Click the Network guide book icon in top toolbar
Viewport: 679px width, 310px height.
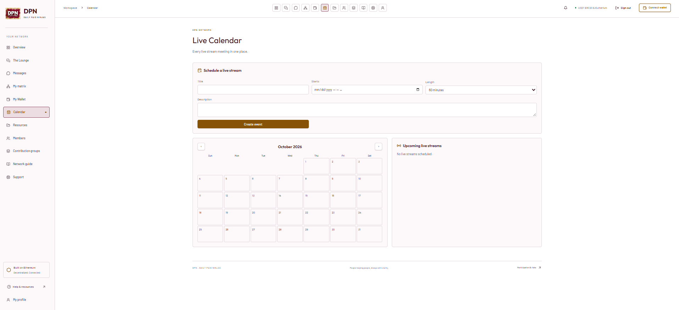click(x=363, y=8)
